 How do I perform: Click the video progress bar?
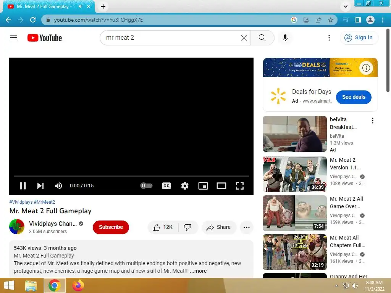[x=131, y=176]
